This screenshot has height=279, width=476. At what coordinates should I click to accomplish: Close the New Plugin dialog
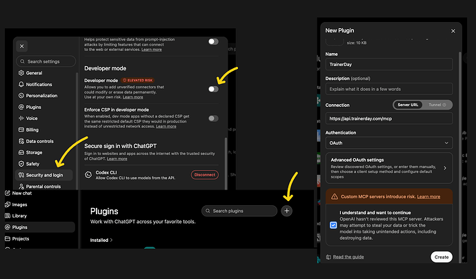pyautogui.click(x=453, y=31)
